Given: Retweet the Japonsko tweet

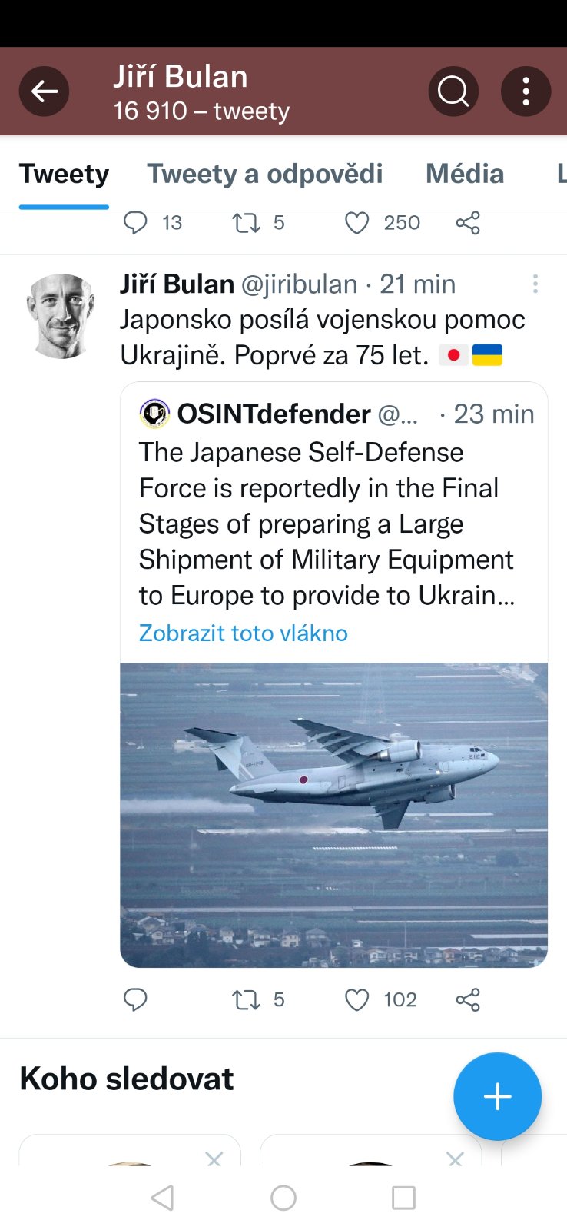Looking at the screenshot, I should pos(247,999).
